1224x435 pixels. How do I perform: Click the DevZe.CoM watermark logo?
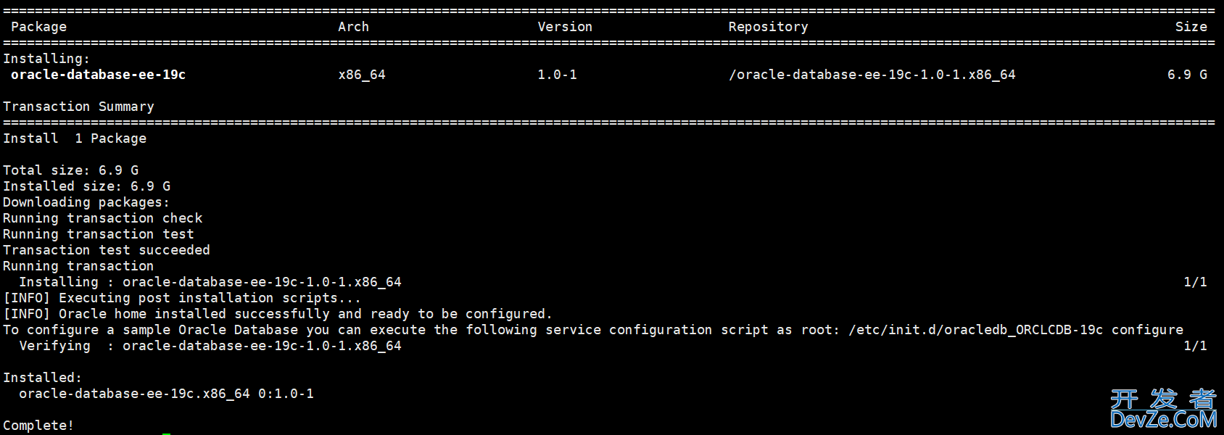coord(1163,410)
